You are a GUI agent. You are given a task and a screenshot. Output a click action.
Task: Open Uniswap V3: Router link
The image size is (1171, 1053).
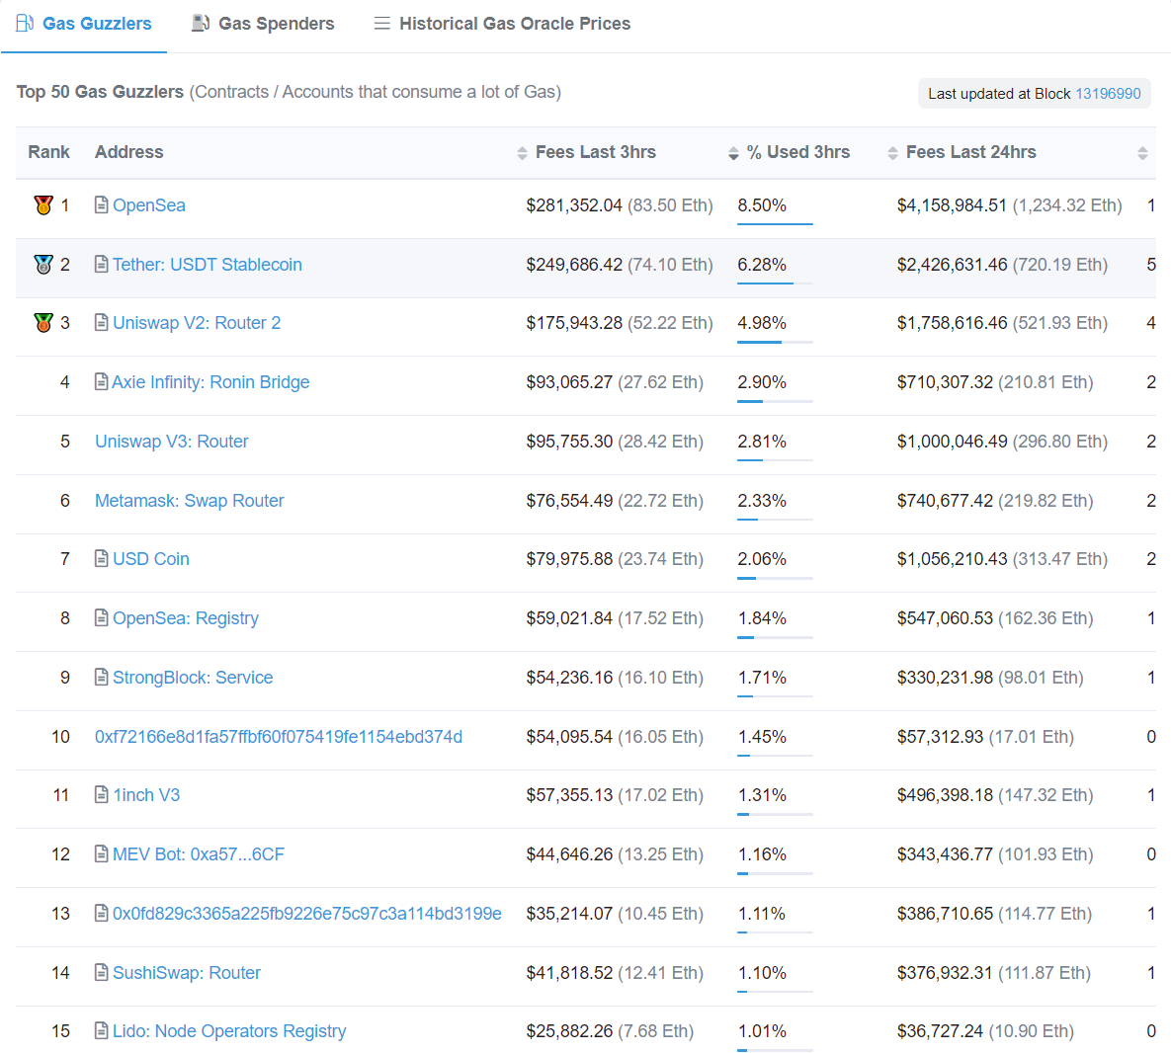(x=172, y=441)
